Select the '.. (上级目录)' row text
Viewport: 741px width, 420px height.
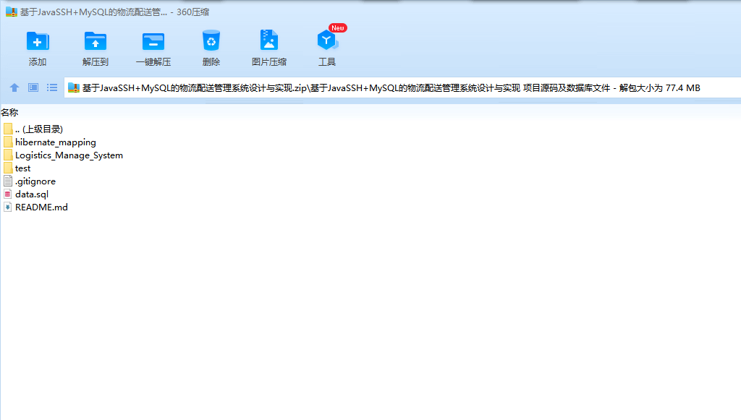[x=39, y=129]
